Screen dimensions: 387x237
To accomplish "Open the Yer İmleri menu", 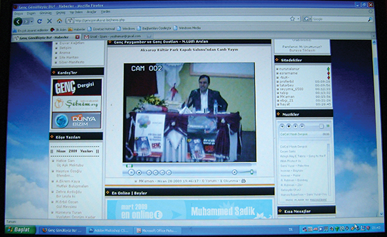I will tap(75, 12).
